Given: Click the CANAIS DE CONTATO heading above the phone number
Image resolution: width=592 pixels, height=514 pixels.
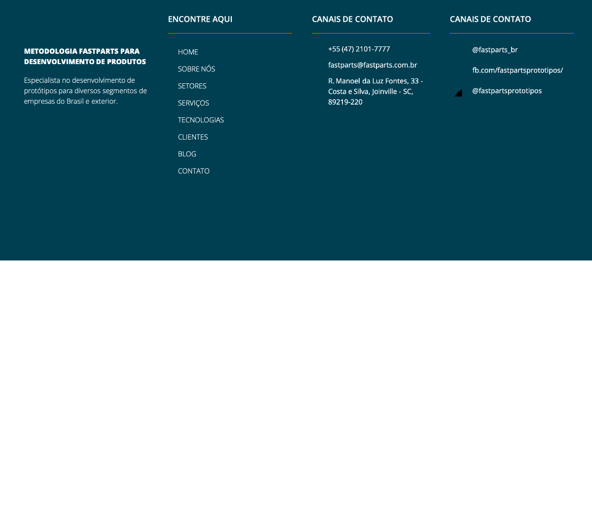Looking at the screenshot, I should [352, 19].
